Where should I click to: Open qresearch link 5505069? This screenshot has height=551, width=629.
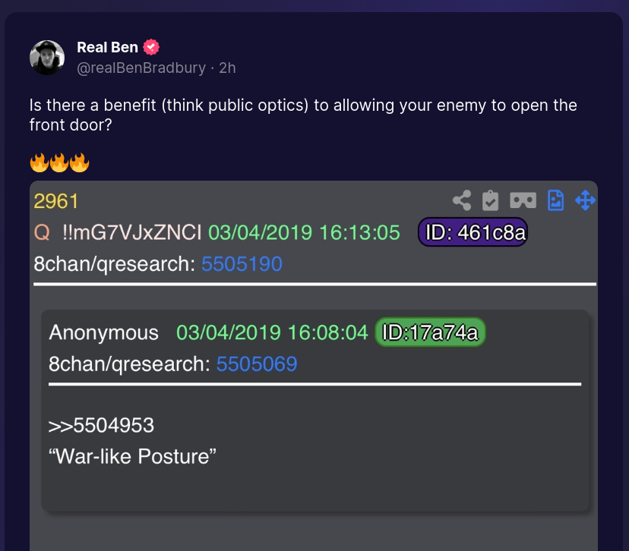coord(257,364)
